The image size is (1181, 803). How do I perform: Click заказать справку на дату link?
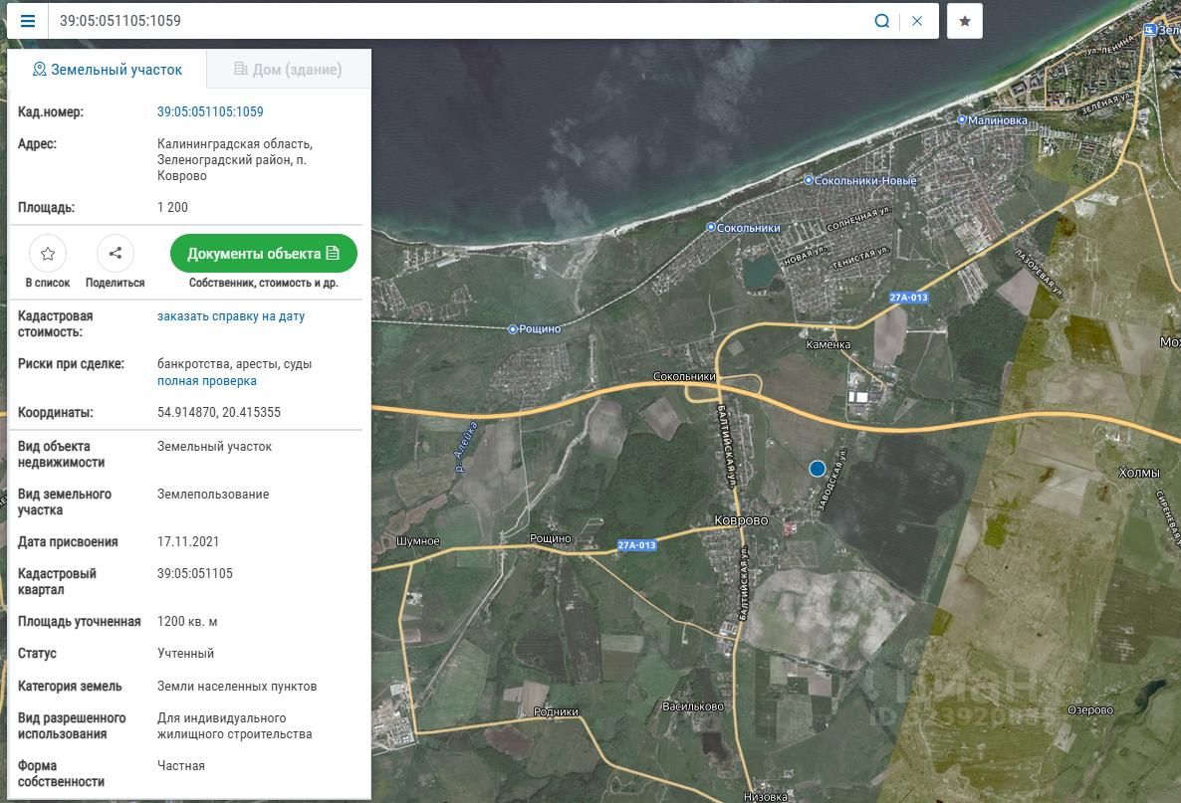(231, 316)
